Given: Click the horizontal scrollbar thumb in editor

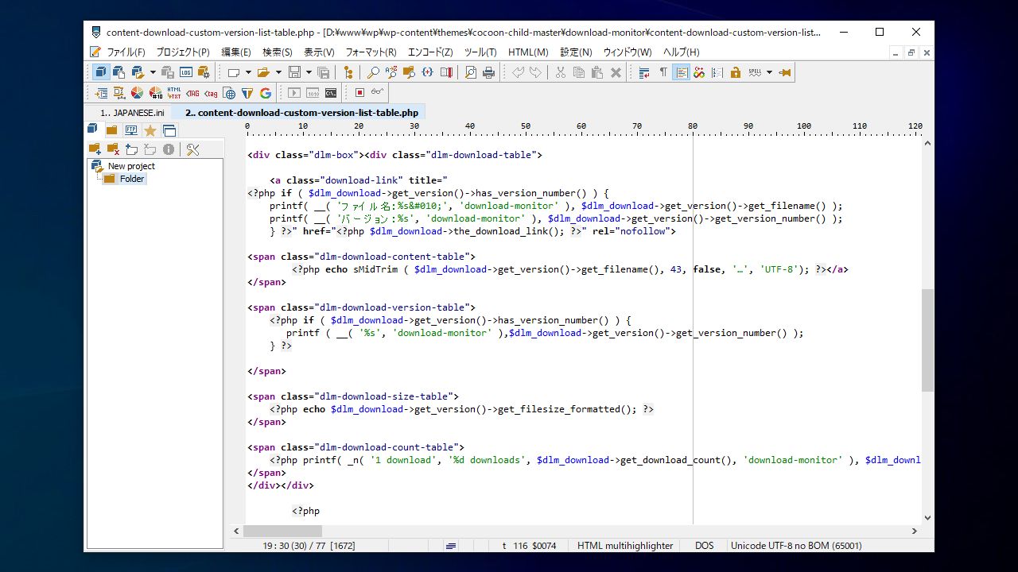Looking at the screenshot, I should tap(283, 531).
